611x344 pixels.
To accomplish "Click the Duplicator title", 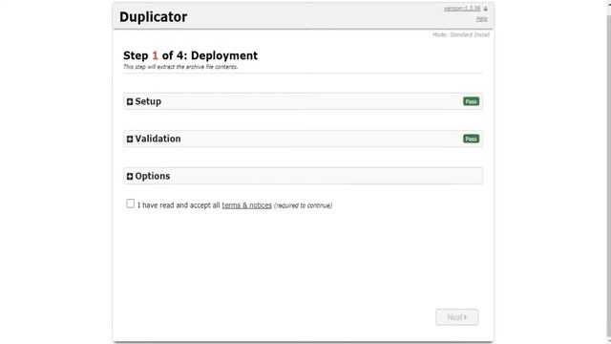I will [x=153, y=17].
